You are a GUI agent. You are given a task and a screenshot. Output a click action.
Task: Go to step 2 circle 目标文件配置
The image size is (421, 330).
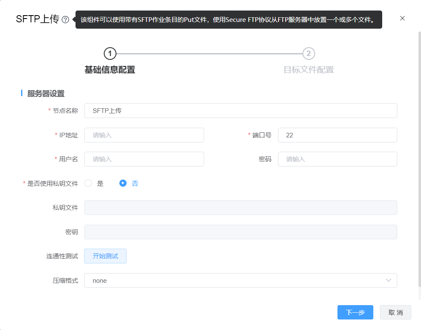tap(309, 54)
